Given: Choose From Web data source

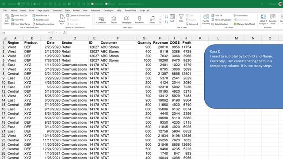Looking at the screenshot, I should (18, 20).
